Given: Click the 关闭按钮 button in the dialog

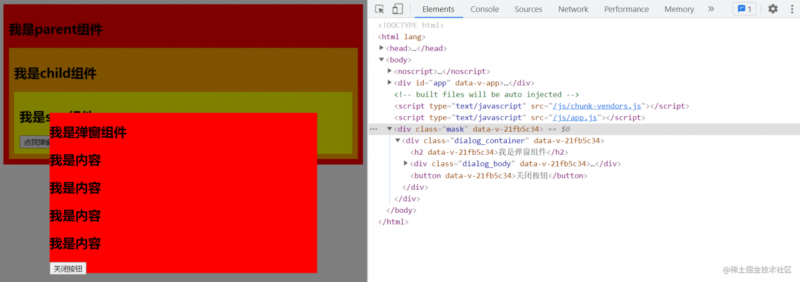Looking at the screenshot, I should click(x=68, y=268).
